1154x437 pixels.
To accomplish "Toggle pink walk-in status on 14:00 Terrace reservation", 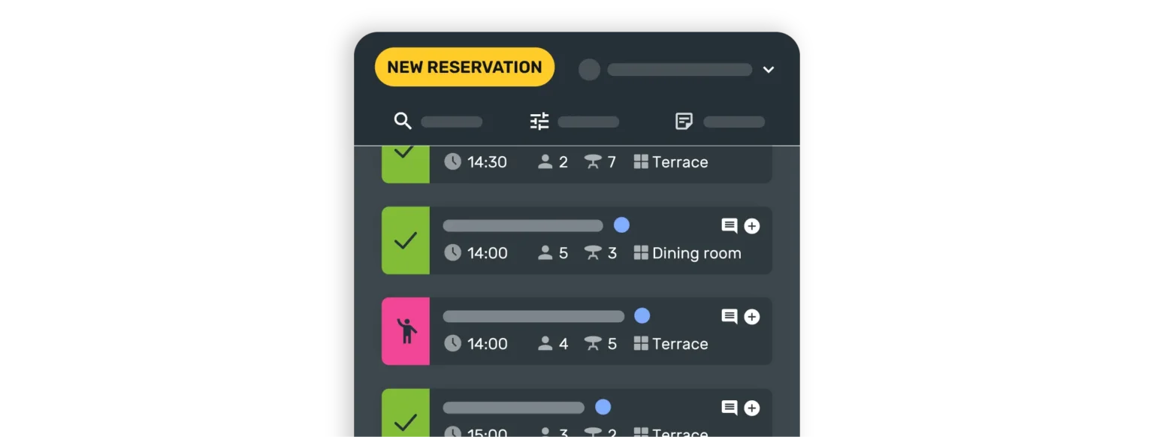I will tap(406, 331).
